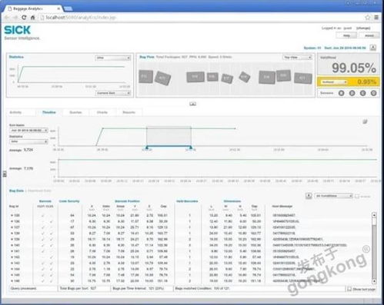
Task: Click the change link next to guest
Action: (x=363, y=28)
